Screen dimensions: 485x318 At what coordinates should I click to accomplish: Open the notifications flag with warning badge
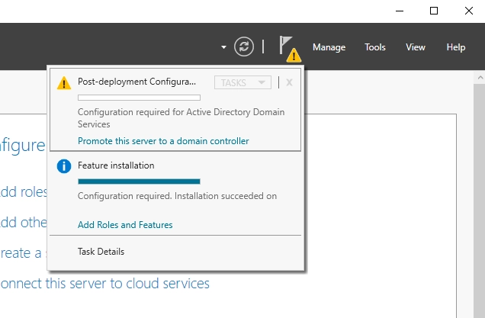(287, 47)
